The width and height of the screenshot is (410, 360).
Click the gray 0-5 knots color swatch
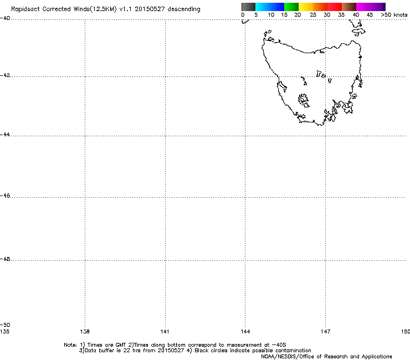(248, 7)
